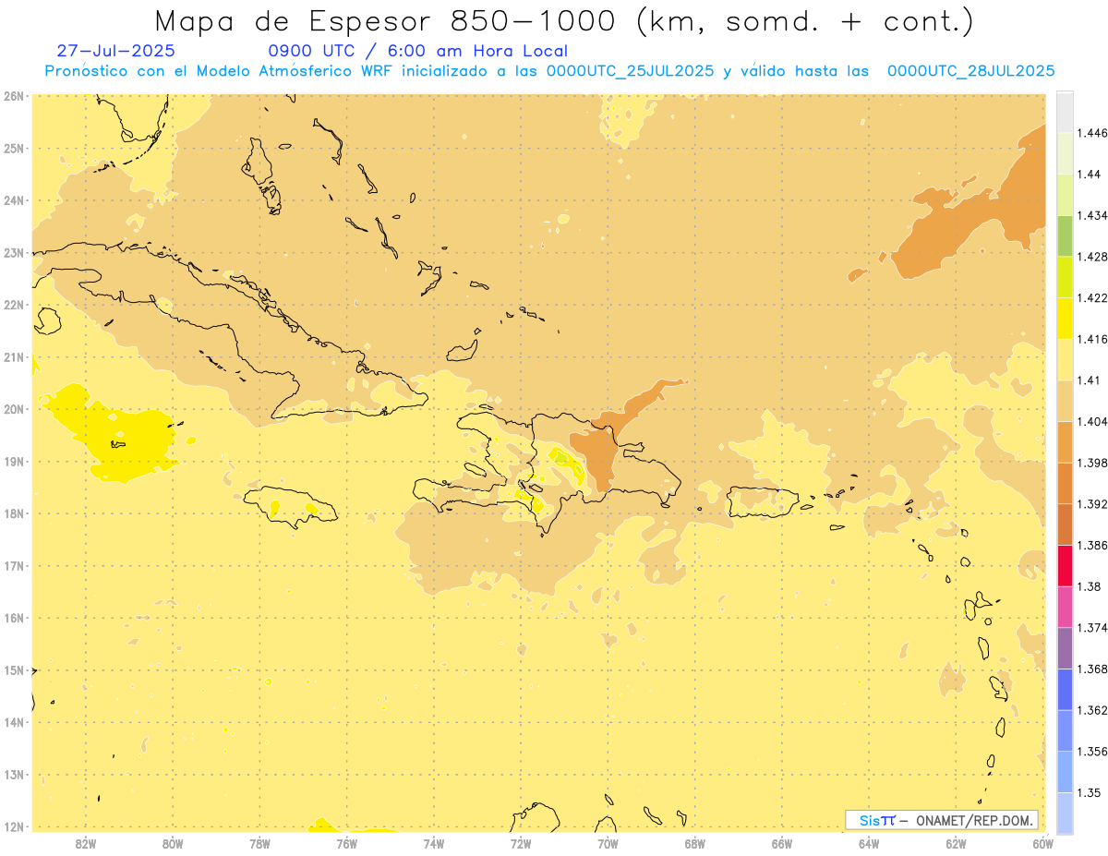Select the latitude label '23N'

[x=14, y=252]
